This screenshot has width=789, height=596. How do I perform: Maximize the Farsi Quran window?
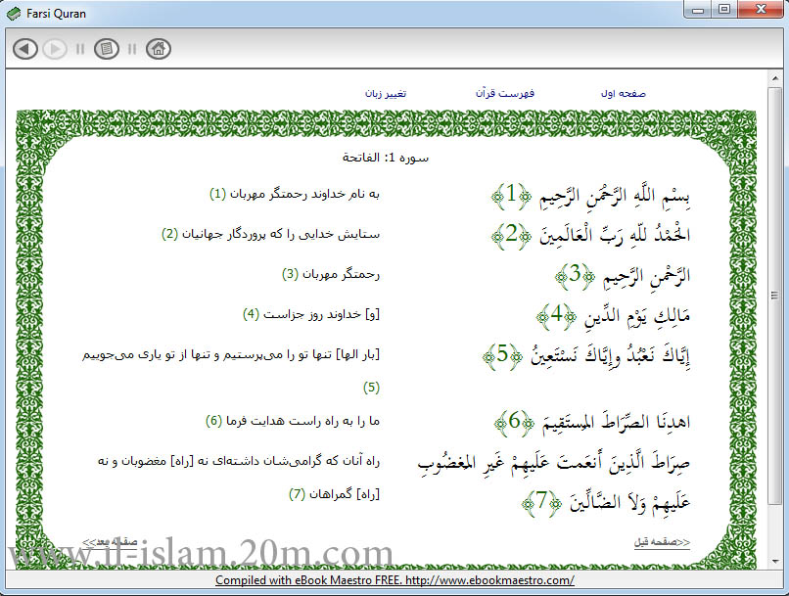tap(724, 10)
